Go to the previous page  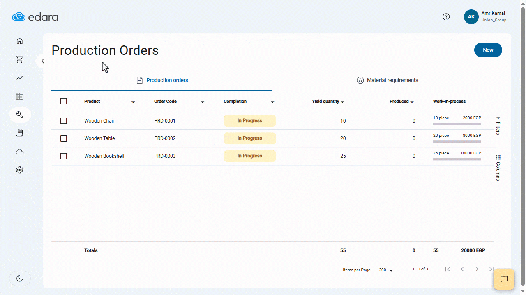(x=462, y=269)
